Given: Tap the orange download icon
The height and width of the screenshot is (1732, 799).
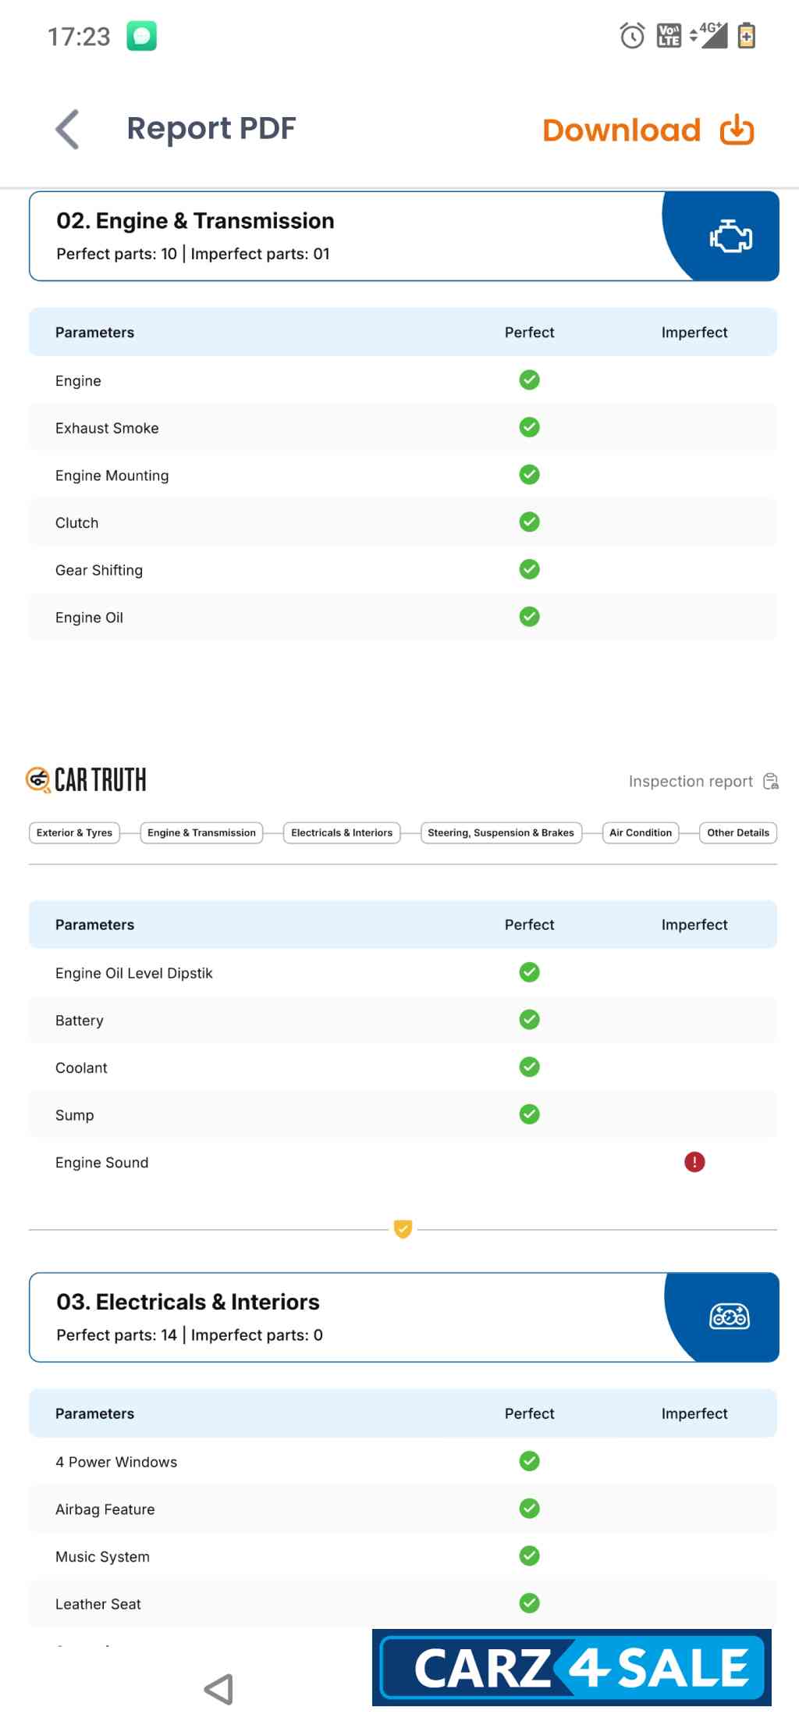Looking at the screenshot, I should click(x=737, y=130).
